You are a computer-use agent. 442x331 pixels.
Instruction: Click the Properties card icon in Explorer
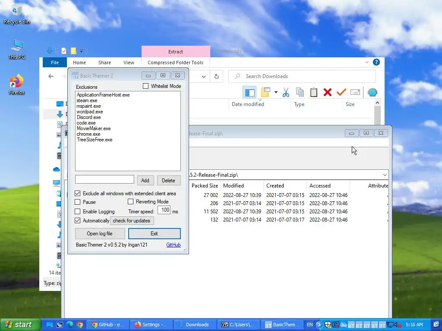(355, 92)
